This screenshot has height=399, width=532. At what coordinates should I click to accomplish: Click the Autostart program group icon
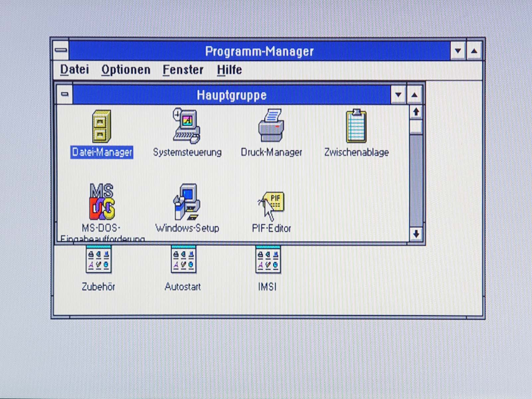point(183,260)
